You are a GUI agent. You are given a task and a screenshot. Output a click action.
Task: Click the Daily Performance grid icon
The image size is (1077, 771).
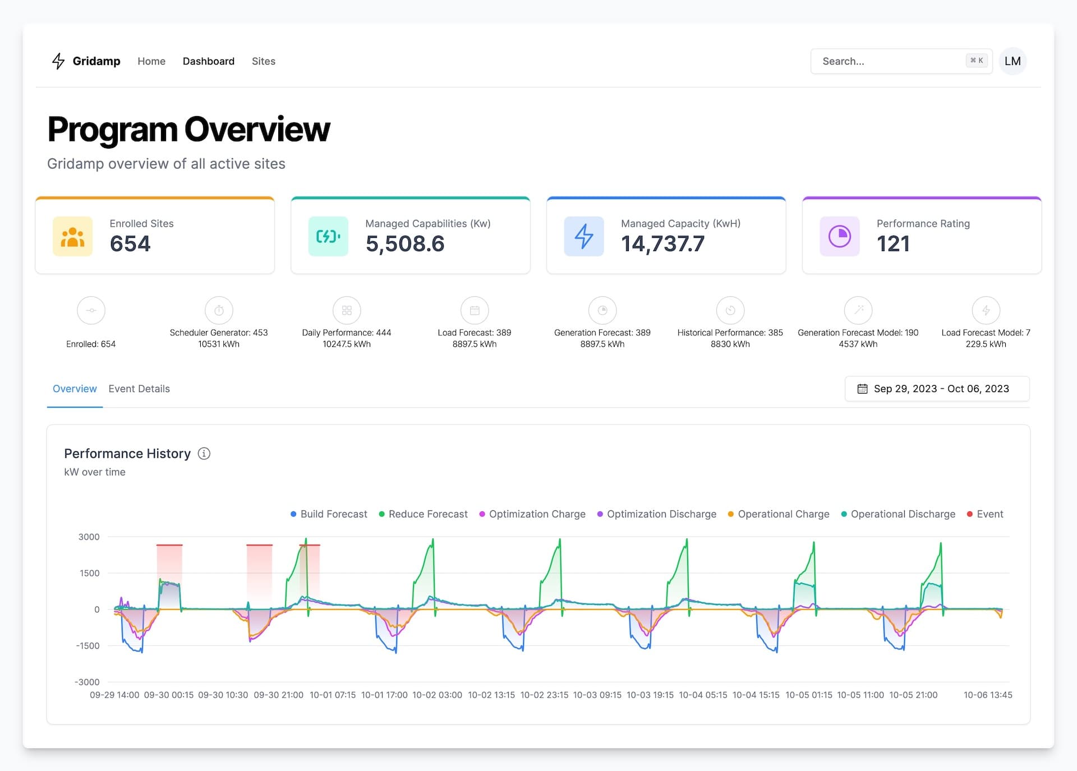(x=347, y=310)
